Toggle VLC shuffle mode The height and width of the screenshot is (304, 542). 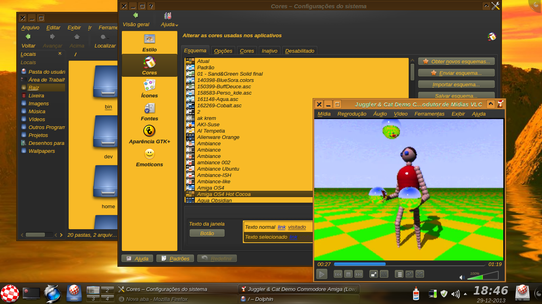click(x=420, y=274)
